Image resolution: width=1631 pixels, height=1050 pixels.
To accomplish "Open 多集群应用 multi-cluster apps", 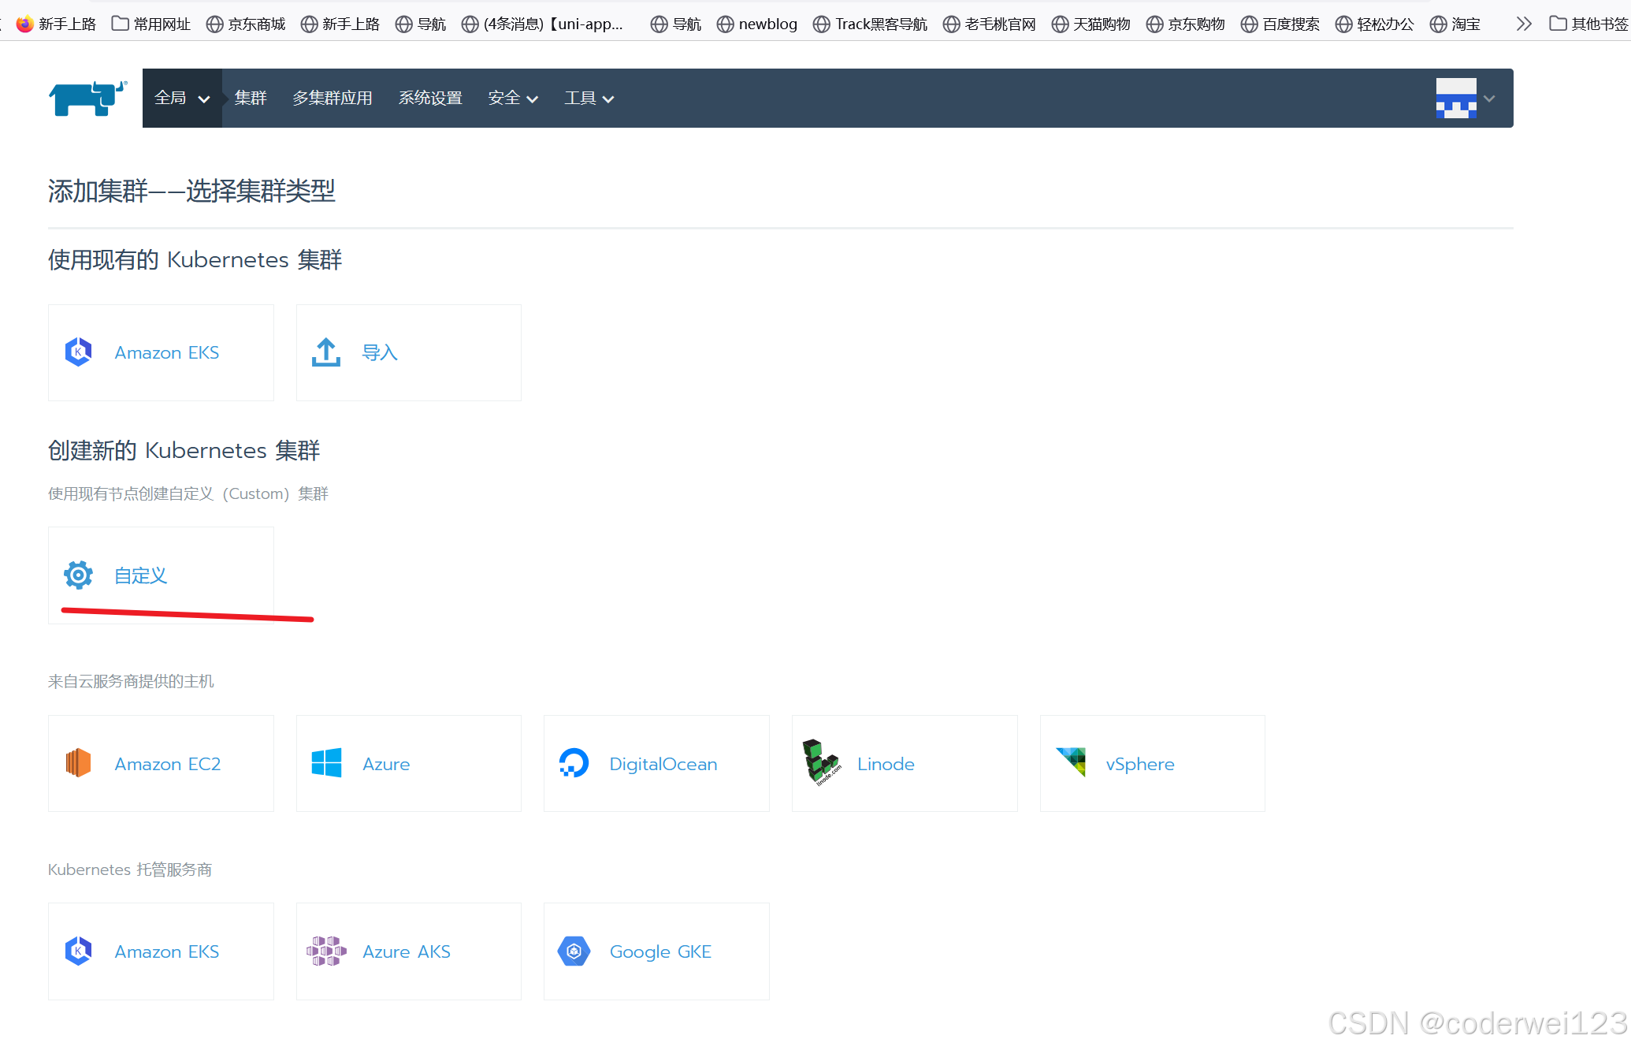I will 333,99.
